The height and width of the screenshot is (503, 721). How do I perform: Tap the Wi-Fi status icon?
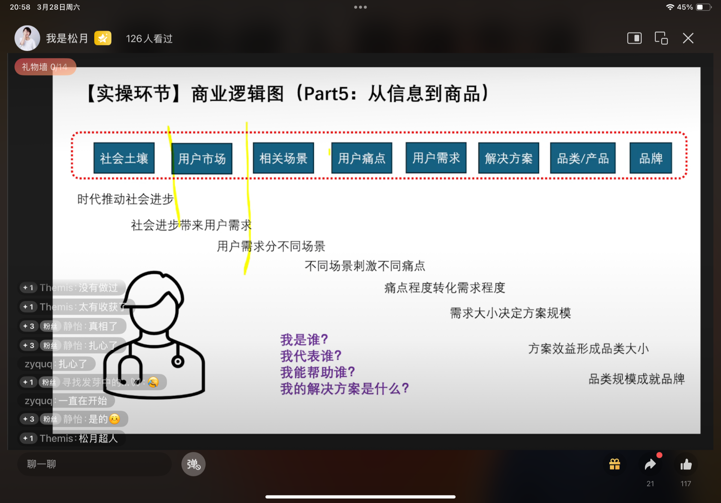point(670,7)
